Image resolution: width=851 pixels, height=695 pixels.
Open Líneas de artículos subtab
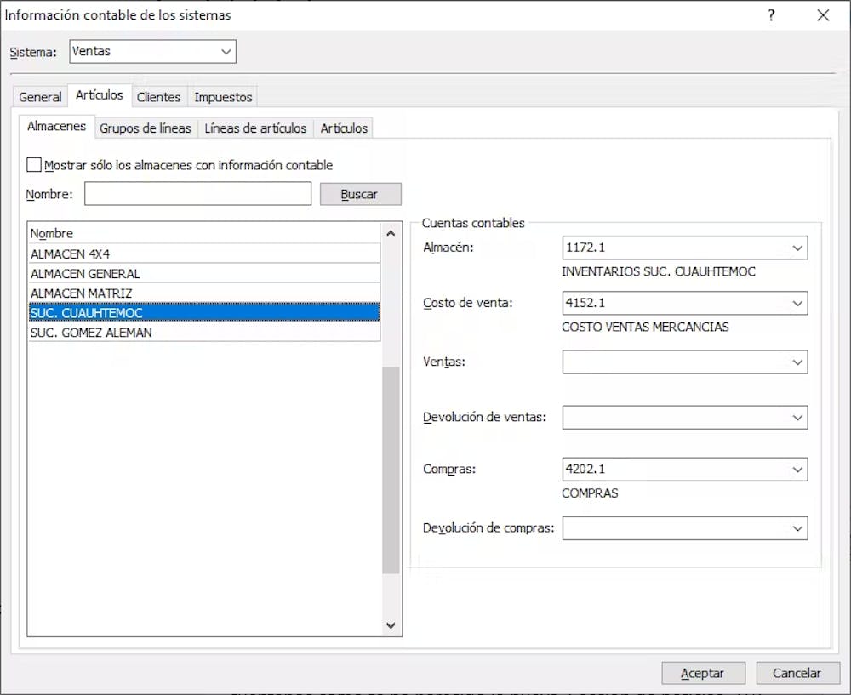point(255,128)
